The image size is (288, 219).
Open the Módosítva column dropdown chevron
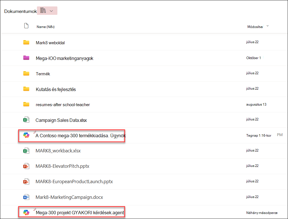coord(268,26)
